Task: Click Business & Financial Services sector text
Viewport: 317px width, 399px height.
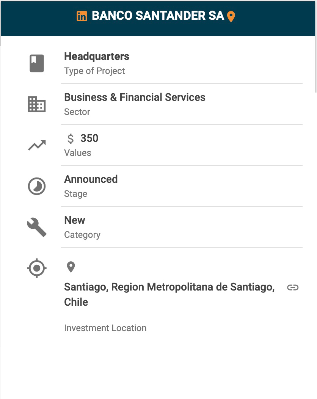Action: point(135,97)
